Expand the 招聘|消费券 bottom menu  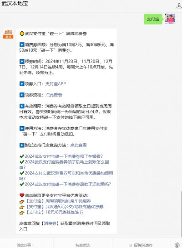point(141,245)
